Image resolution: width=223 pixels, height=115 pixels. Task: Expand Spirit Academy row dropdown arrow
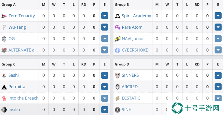point(218,16)
